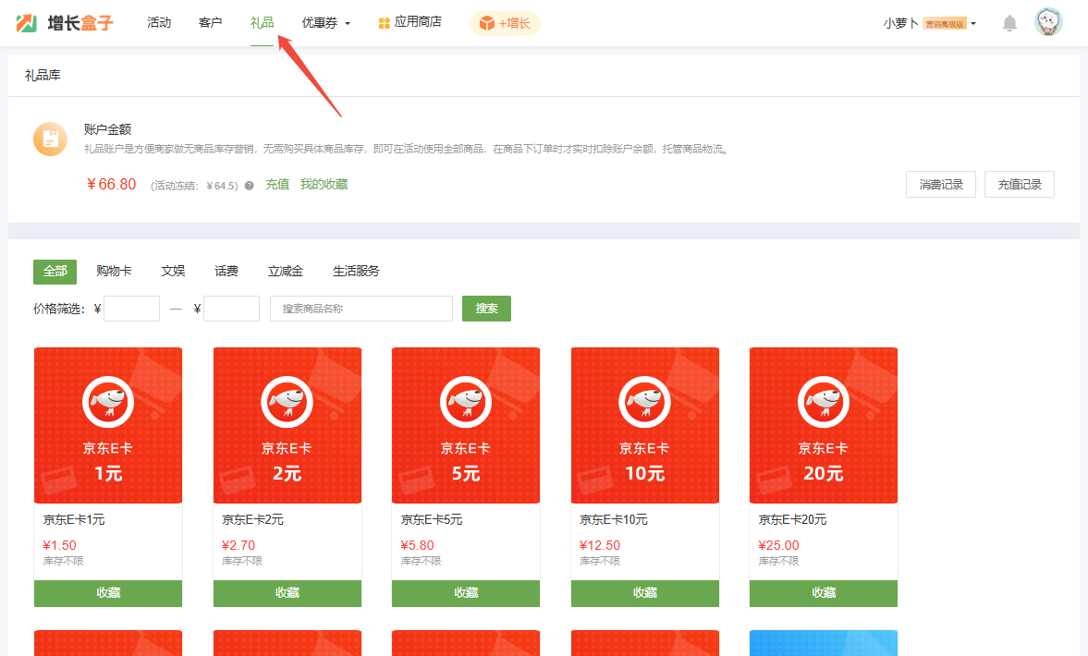Screen dimensions: 1088x656
Task: Switch to the 话费 category
Action: pos(226,271)
